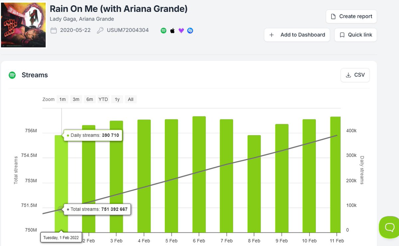This screenshot has height=246, width=399.
Task: Click the ISRC code USUM72004304
Action: 128,30
